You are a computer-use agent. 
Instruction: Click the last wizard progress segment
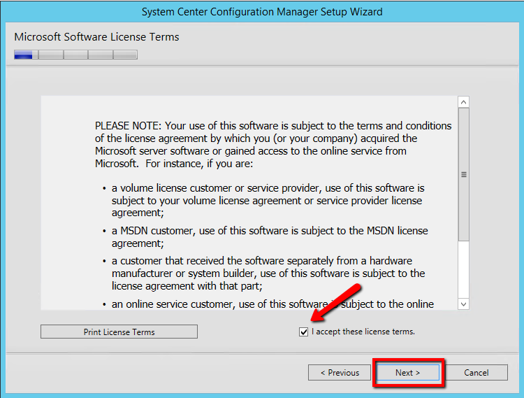coord(125,55)
